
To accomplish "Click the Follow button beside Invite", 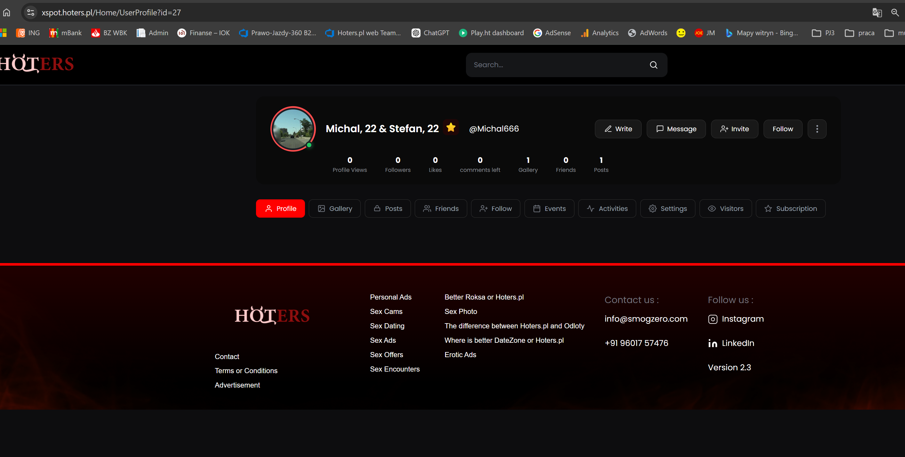I will (783, 129).
